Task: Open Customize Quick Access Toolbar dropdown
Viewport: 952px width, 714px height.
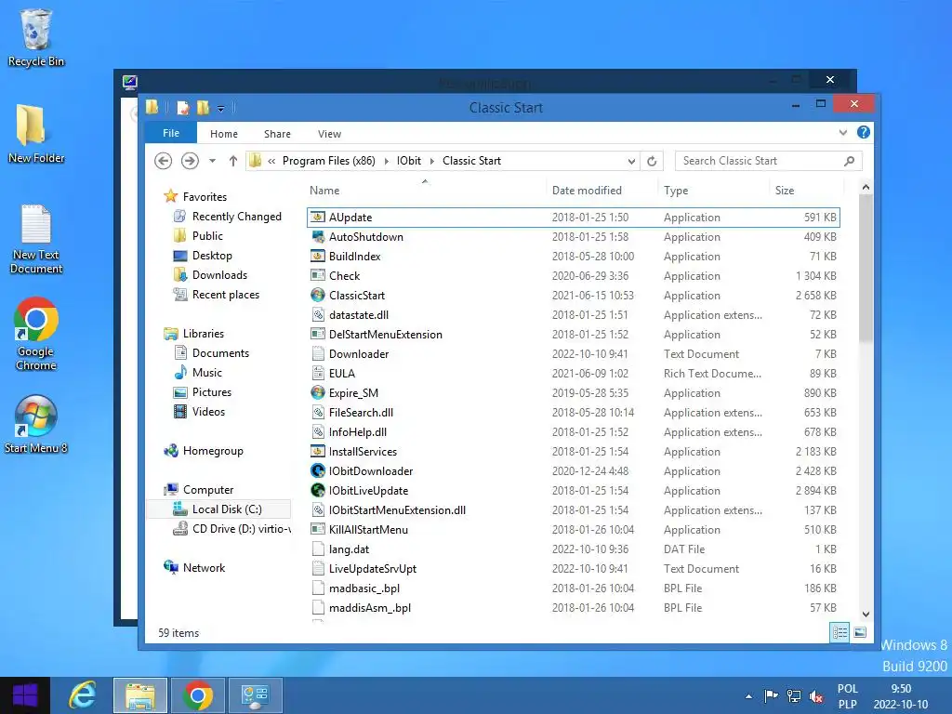Action: pyautogui.click(x=221, y=109)
